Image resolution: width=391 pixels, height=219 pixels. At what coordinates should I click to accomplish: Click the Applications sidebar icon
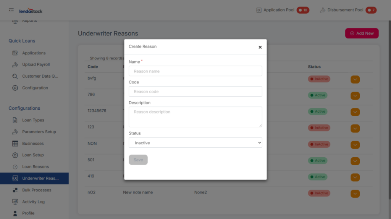15,53
